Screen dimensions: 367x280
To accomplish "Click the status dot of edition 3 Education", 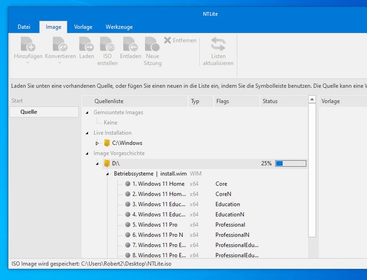I will pyautogui.click(x=128, y=204).
